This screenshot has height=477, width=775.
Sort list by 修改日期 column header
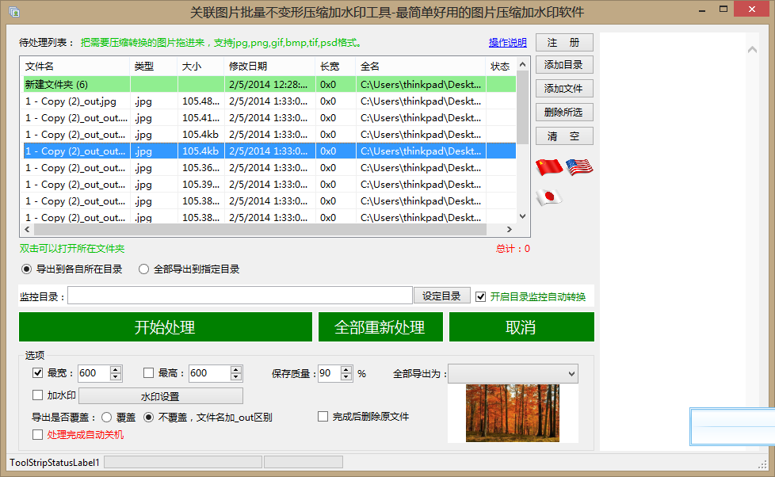[270, 67]
